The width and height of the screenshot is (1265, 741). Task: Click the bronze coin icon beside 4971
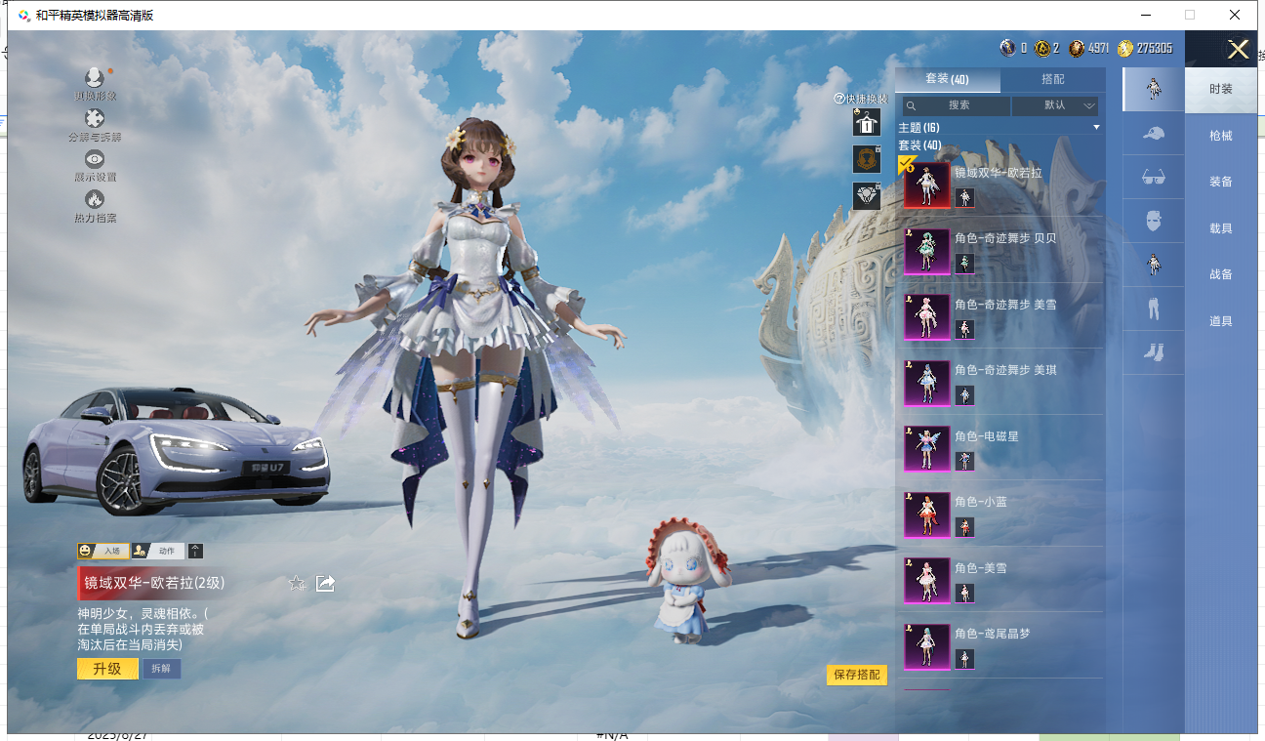pyautogui.click(x=1077, y=48)
